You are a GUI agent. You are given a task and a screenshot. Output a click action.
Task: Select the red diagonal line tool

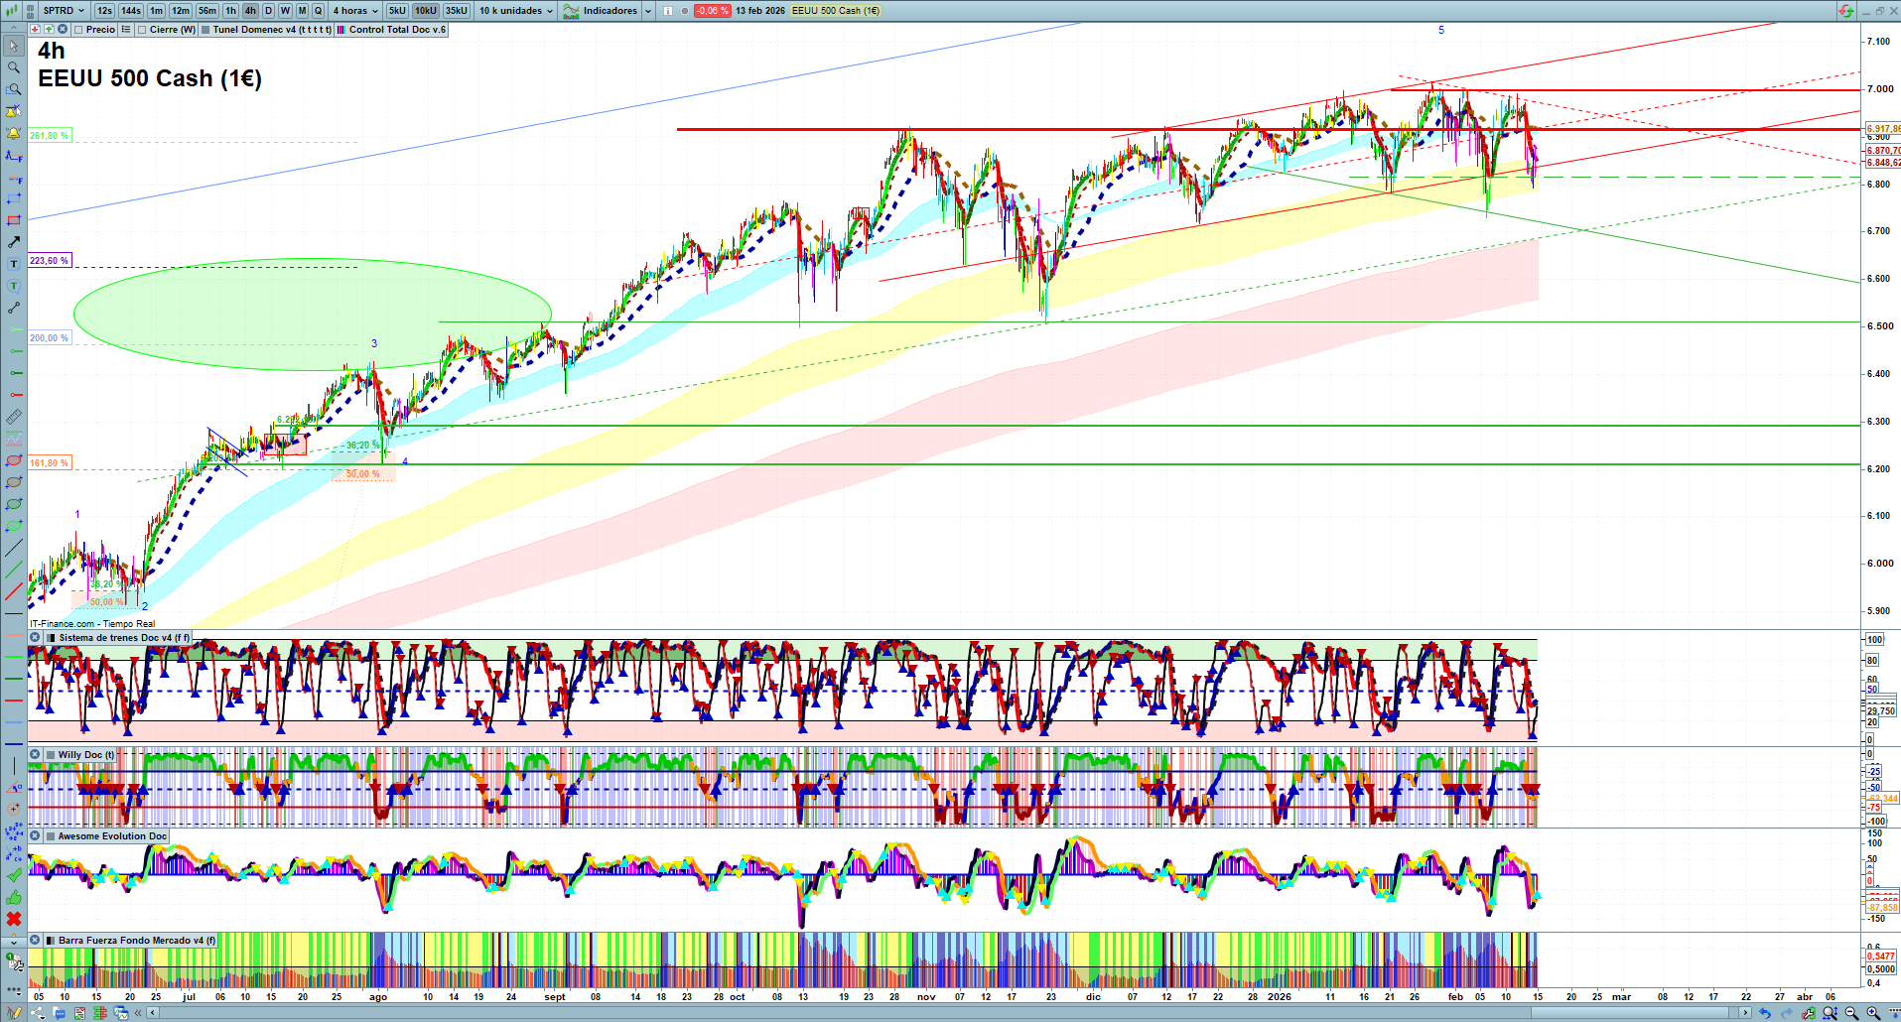(14, 591)
